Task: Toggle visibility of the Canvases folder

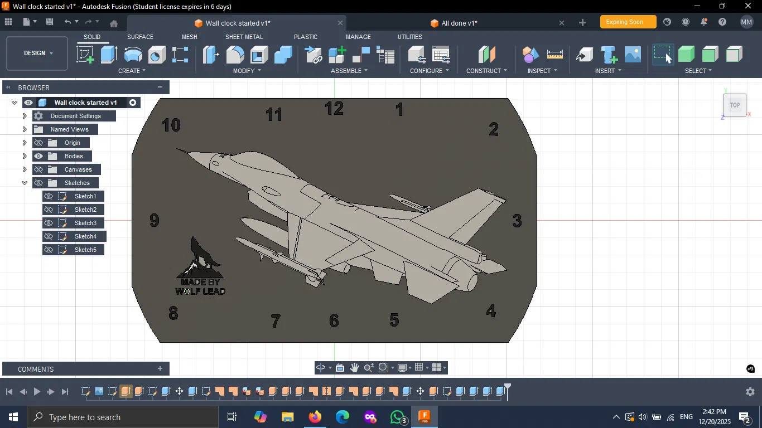Action: pos(38,169)
